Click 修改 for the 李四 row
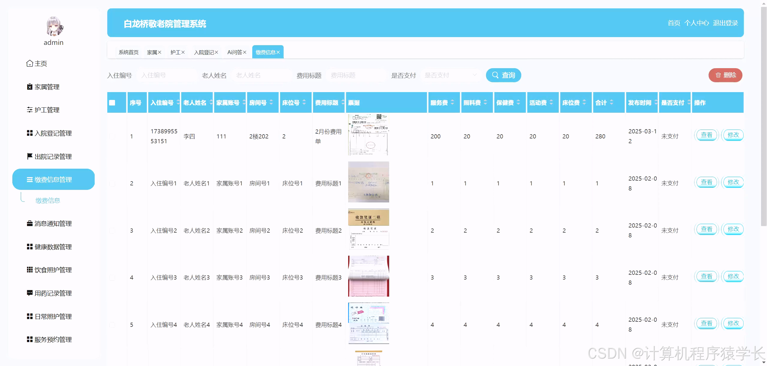This screenshot has height=366, width=767. click(x=733, y=135)
